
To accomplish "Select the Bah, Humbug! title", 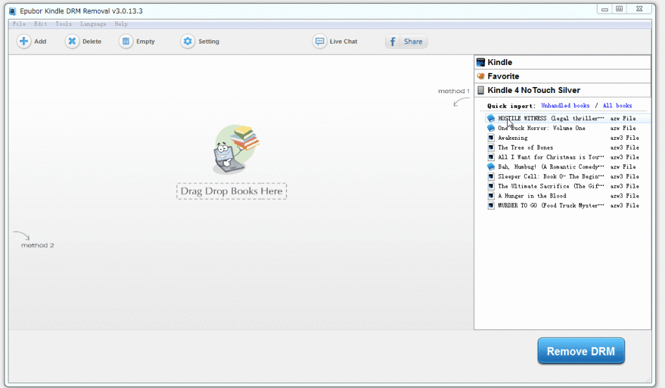I will (x=551, y=167).
